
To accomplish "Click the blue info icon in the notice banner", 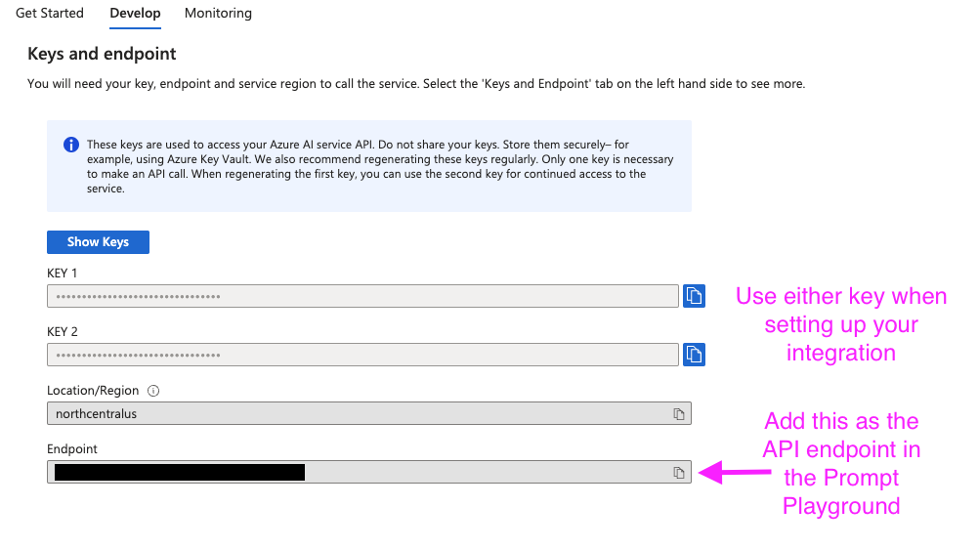I will tap(71, 145).
